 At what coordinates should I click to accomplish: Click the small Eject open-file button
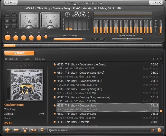(x=46, y=37)
